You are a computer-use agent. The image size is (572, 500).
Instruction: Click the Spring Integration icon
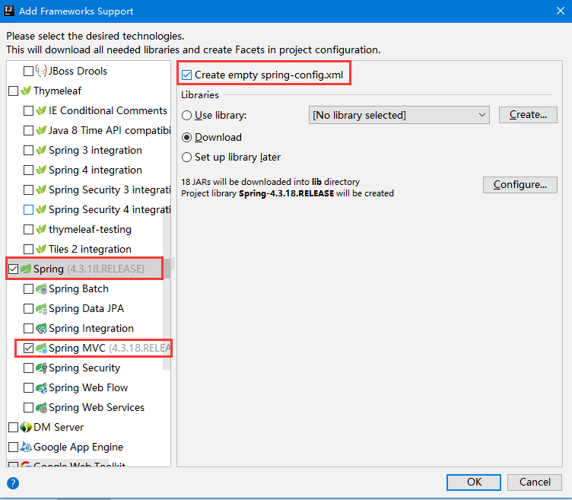click(41, 329)
